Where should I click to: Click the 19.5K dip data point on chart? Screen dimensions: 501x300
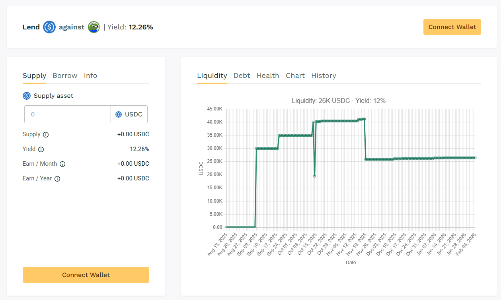click(314, 176)
